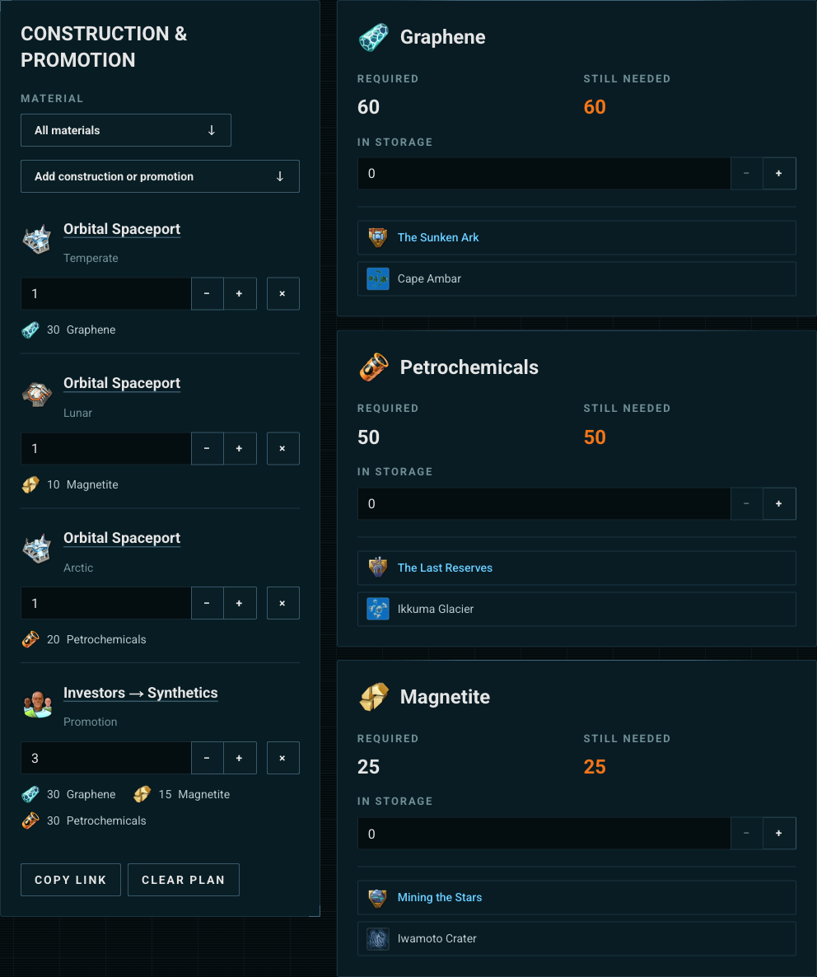Click the Graphene material icon in card header
Viewport: 817px width, 977px height.
pos(374,37)
